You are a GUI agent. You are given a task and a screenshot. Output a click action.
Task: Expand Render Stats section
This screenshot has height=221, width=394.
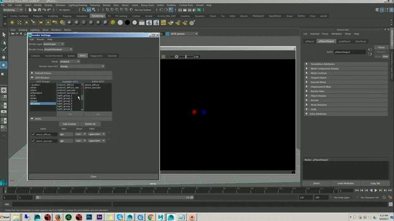point(346,91)
